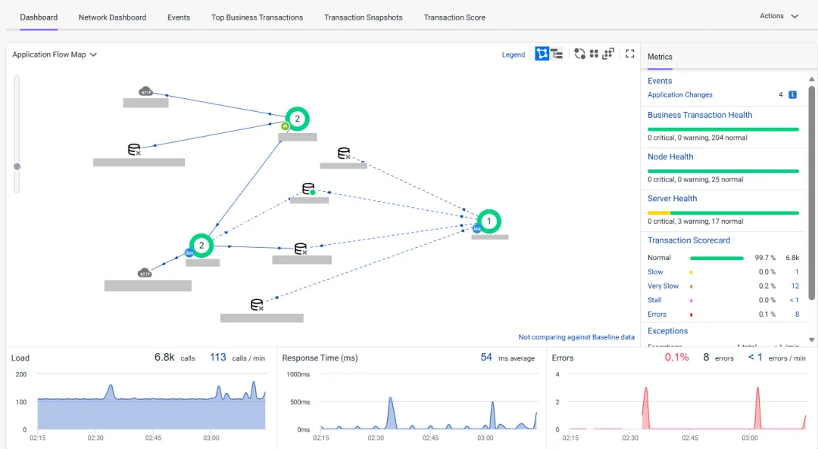818x449 pixels.
Task: Switch to the Network Dashboard tab
Action: point(112,17)
